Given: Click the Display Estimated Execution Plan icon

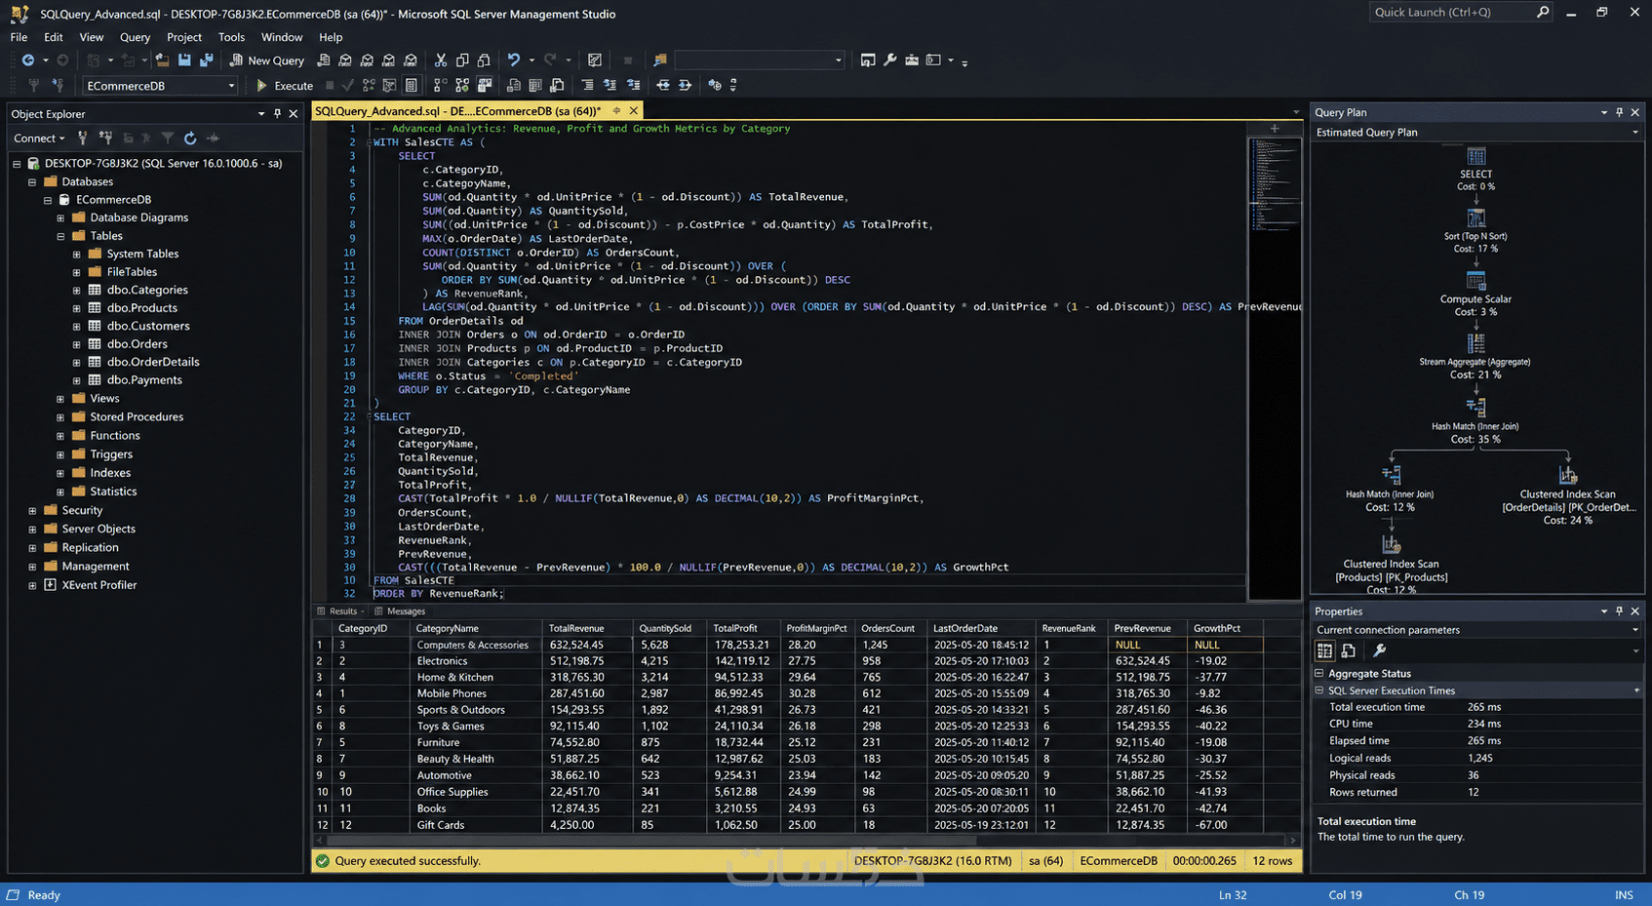Looking at the screenshot, I should 368,86.
